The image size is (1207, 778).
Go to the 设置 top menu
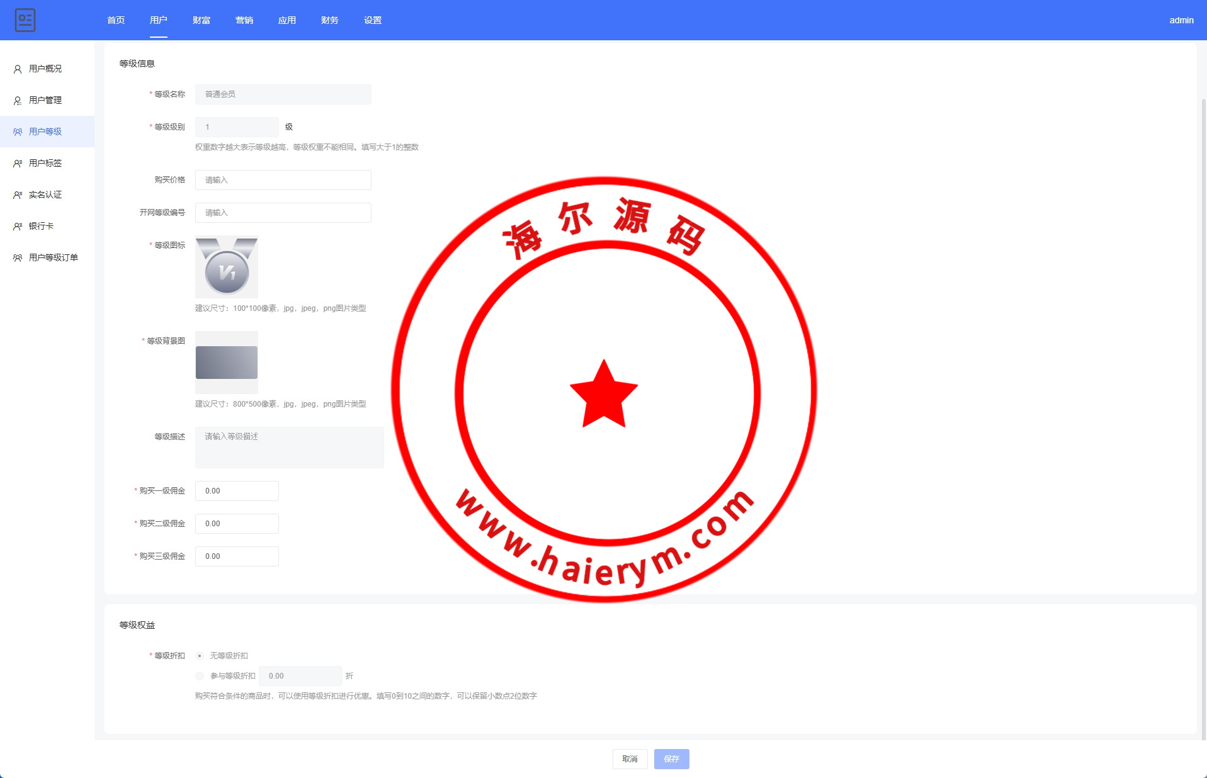click(373, 20)
